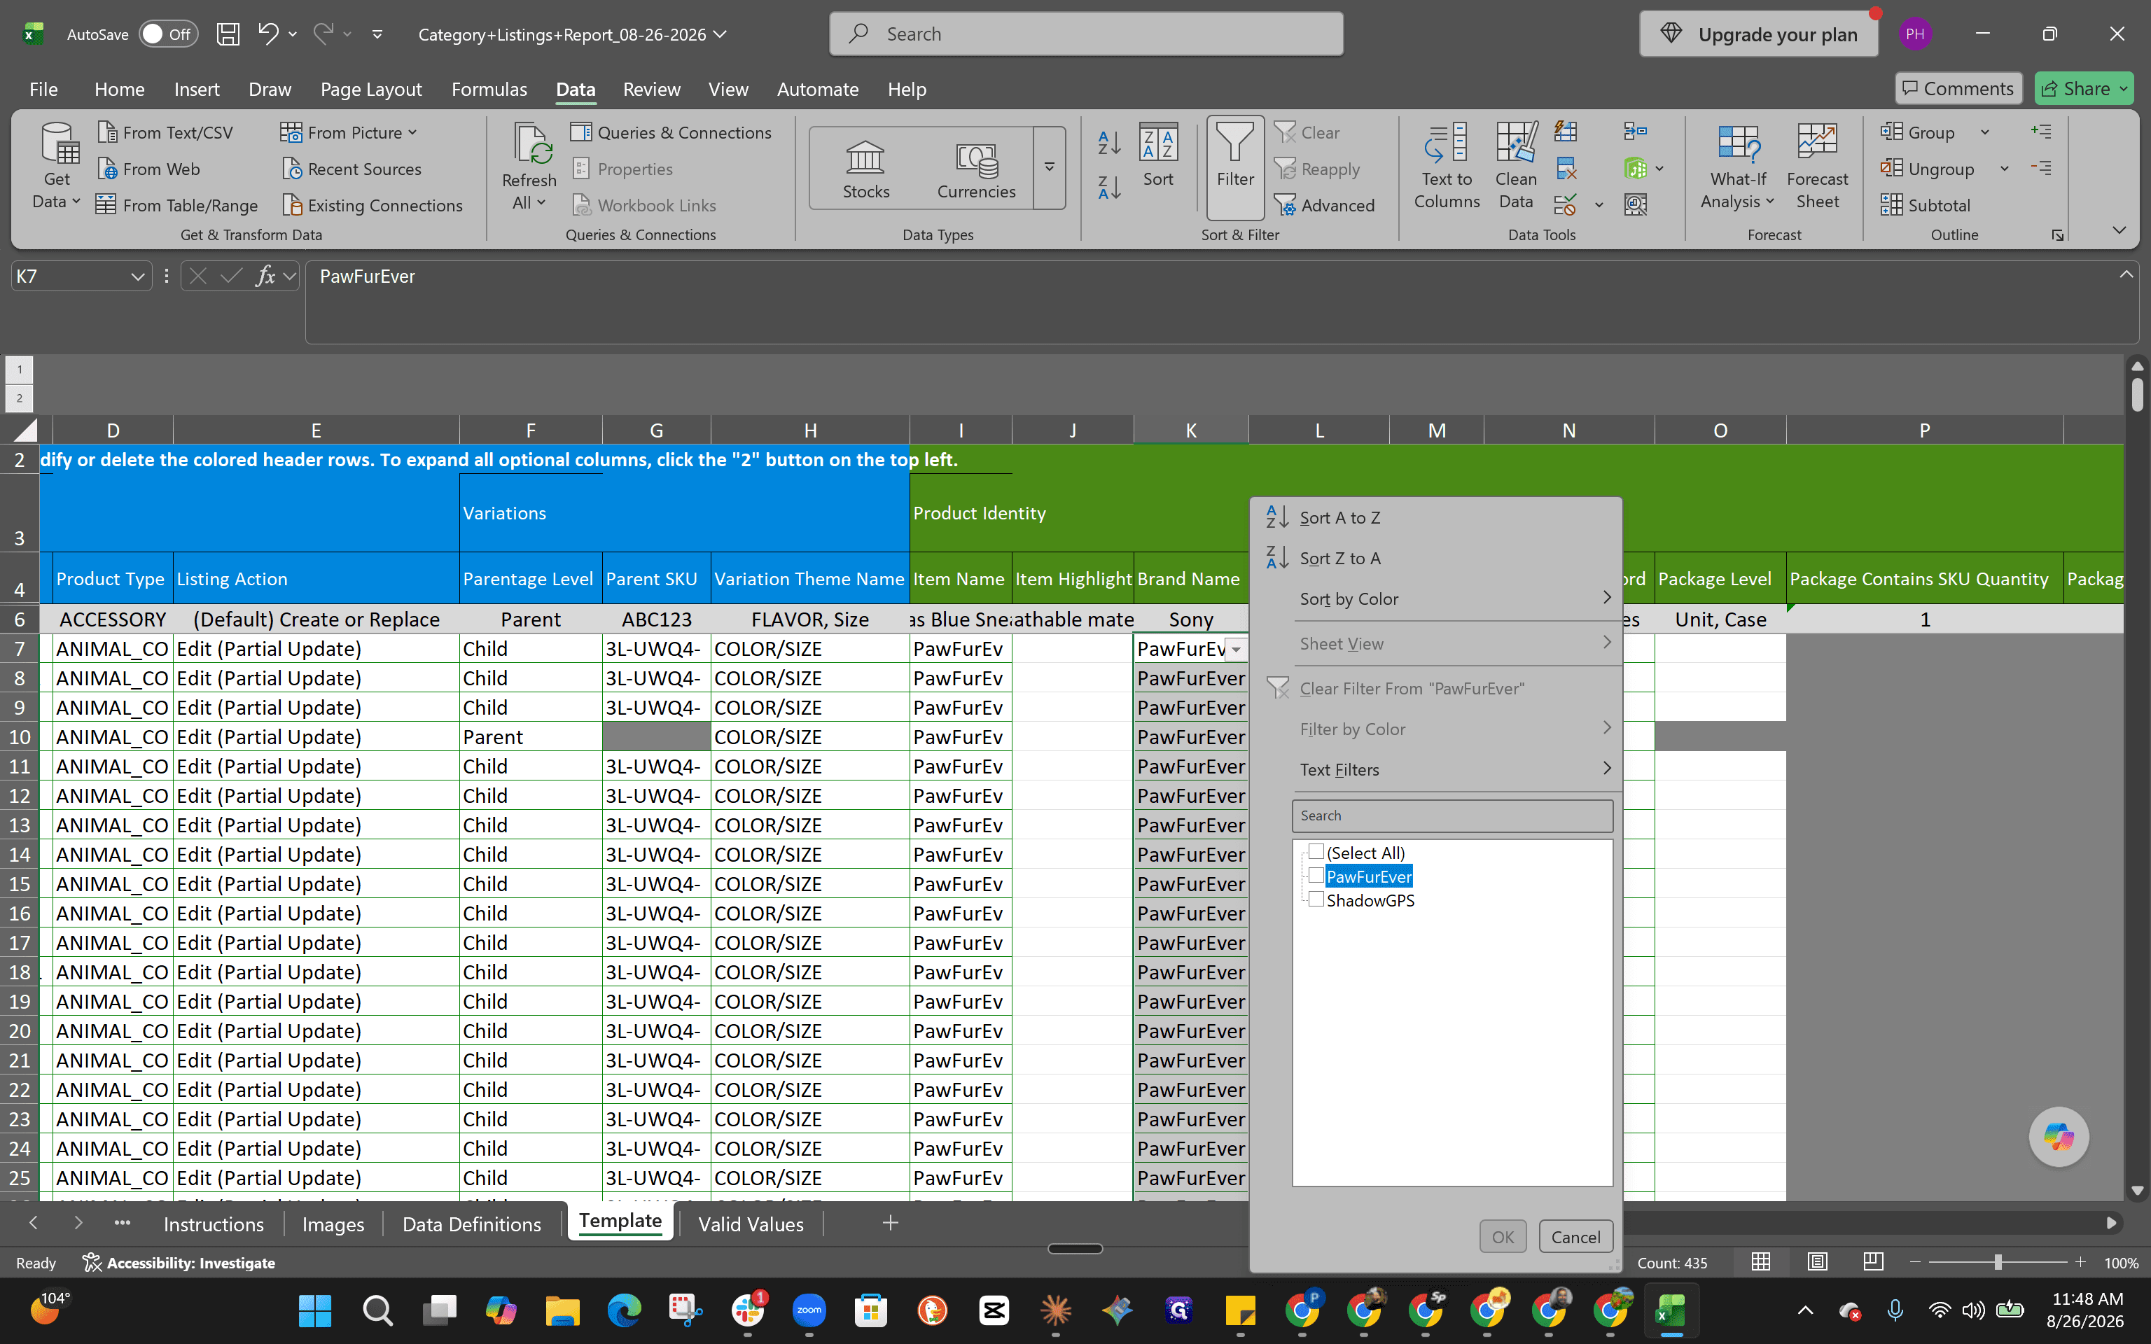Screen dimensions: 2151x1344
Task: Click outline level 1 button
Action: point(20,369)
